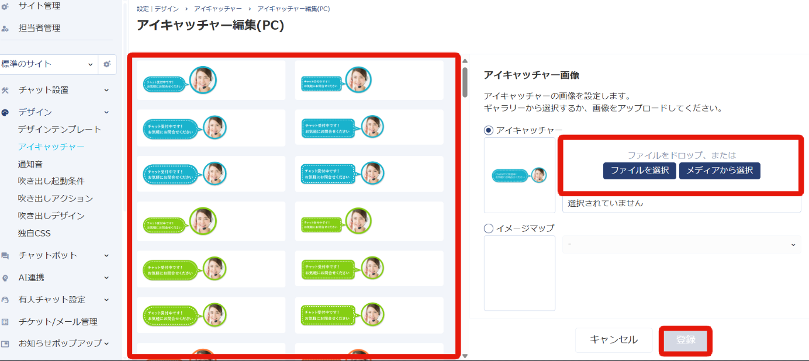Click the キャンセル button
809x361 pixels.
pos(613,340)
